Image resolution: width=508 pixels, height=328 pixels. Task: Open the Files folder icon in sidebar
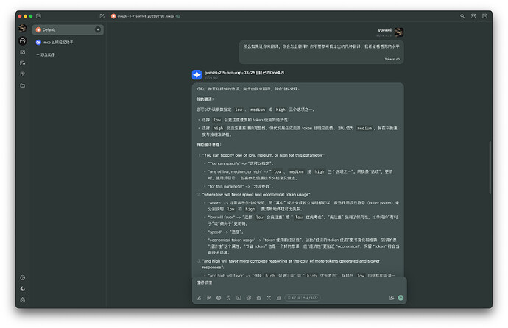click(22, 85)
